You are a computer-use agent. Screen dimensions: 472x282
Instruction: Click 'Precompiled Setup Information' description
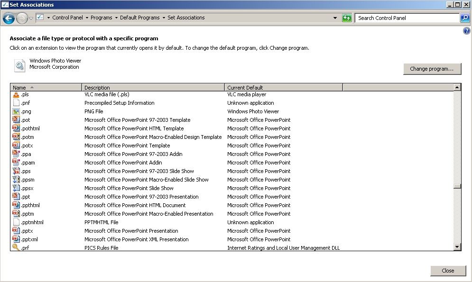[119, 103]
